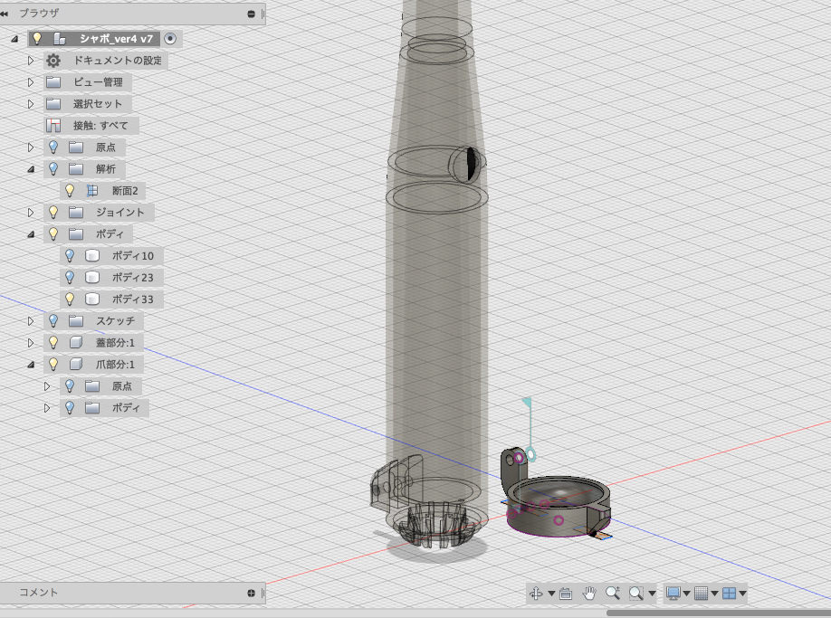This screenshot has height=618, width=831.
Task: Toggle visibility bulb of 解析 folder
Action: pos(53,168)
